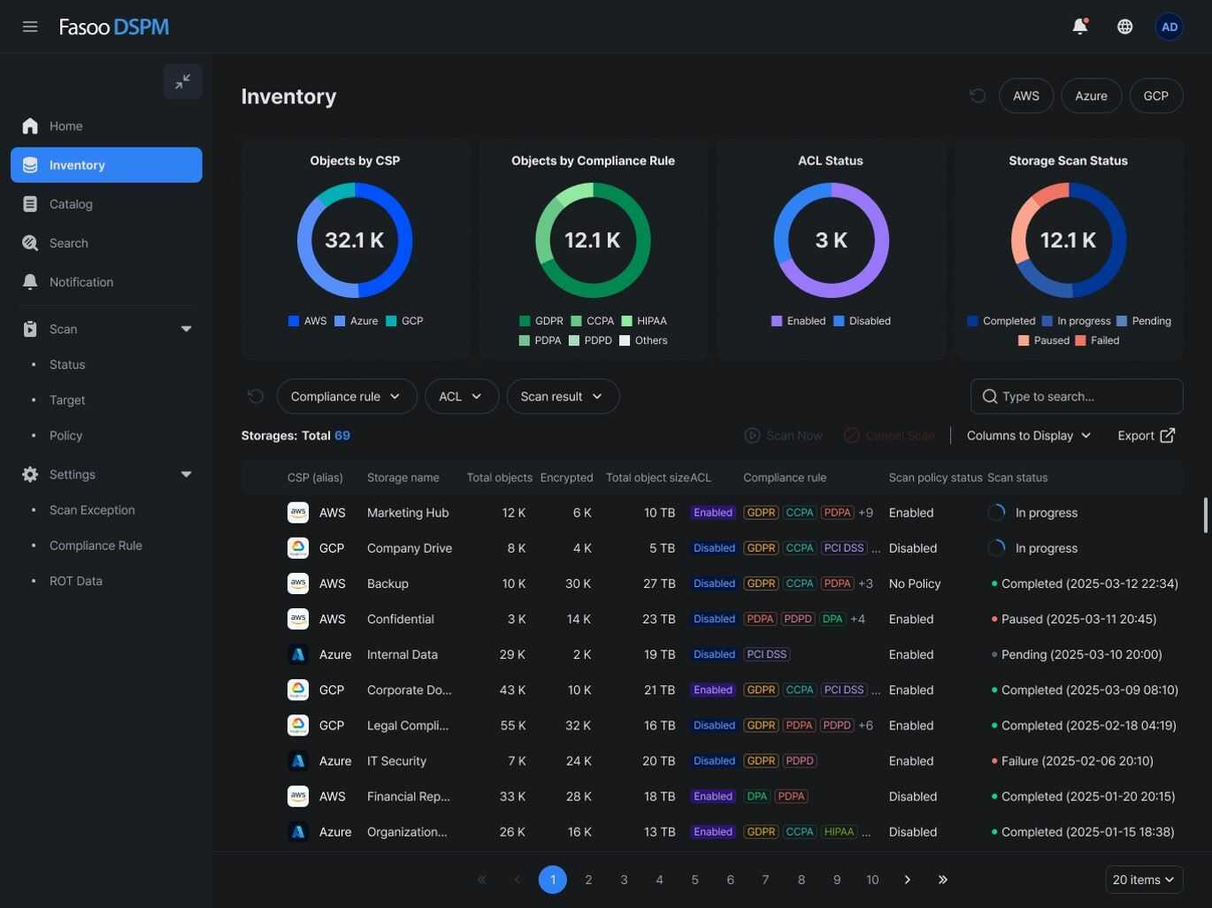This screenshot has height=908, width=1212.
Task: Click the Export button
Action: [1147, 434]
